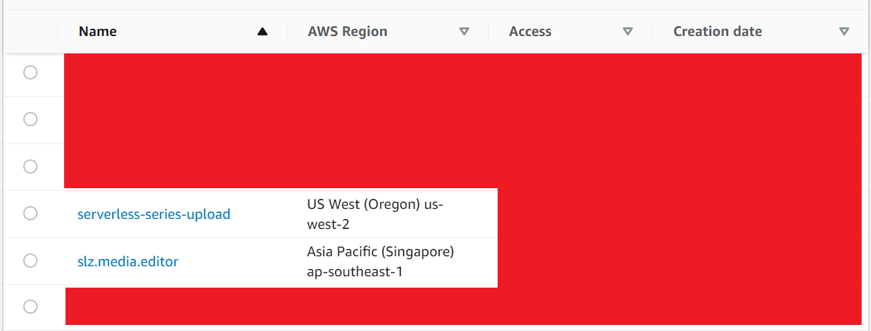Click the divider between Name and AWS Region headers
Image resolution: width=871 pixels, height=331 pixels.
(287, 31)
